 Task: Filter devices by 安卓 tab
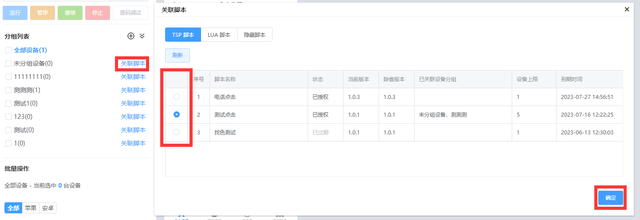48,208
